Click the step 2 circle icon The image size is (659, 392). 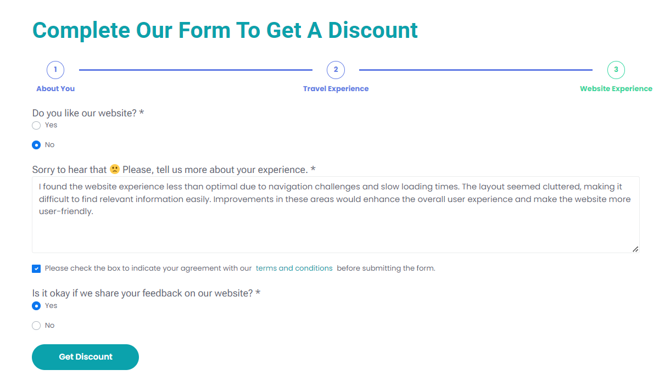(335, 70)
